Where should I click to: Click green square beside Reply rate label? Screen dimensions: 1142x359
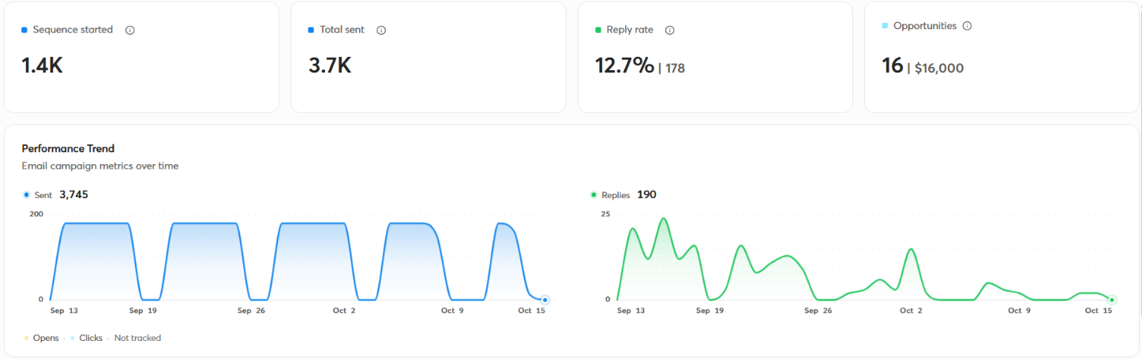pyautogui.click(x=598, y=30)
